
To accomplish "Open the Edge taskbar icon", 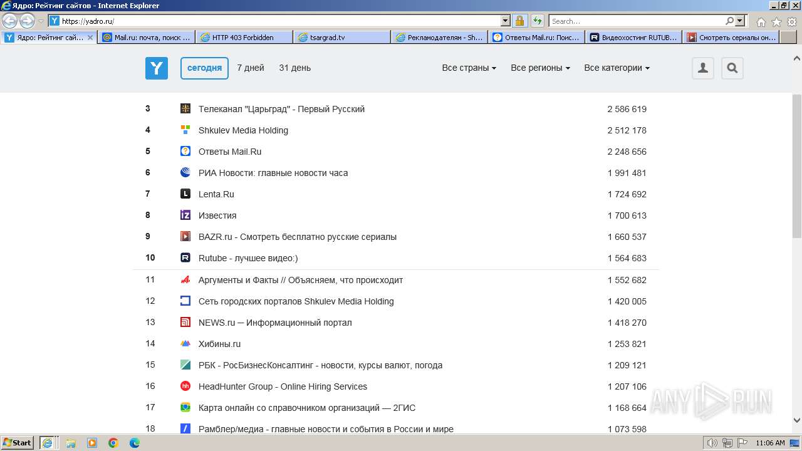I will point(135,443).
